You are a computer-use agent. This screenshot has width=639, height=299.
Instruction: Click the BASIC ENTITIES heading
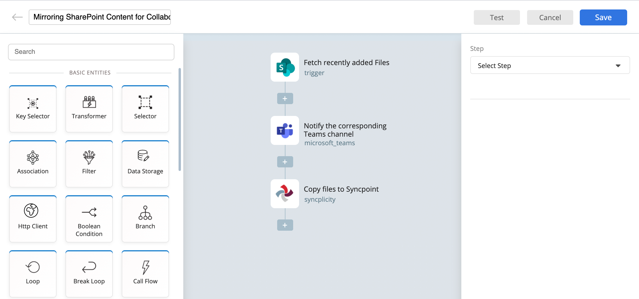tap(90, 73)
